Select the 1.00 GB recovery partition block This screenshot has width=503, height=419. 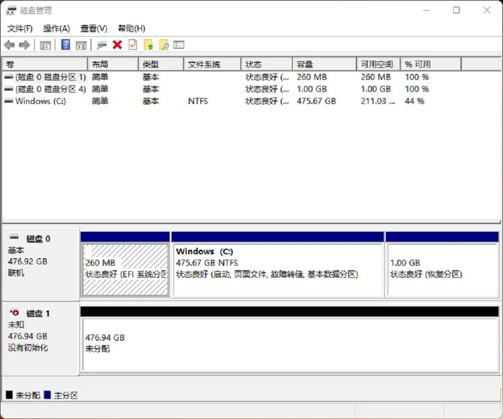441,270
